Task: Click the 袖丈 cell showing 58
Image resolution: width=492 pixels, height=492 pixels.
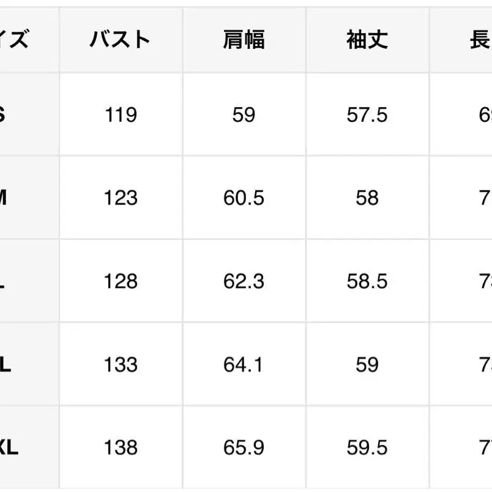Action: tap(367, 198)
